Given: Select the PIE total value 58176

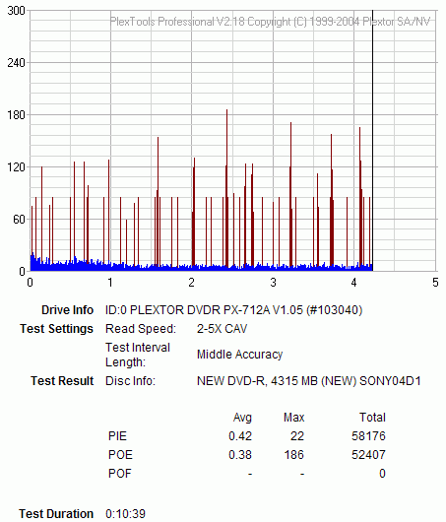Looking at the screenshot, I should pos(368,436).
